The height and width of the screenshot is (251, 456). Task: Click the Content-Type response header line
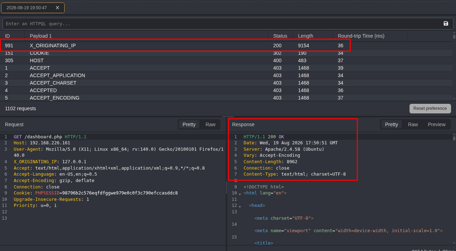point(295,174)
